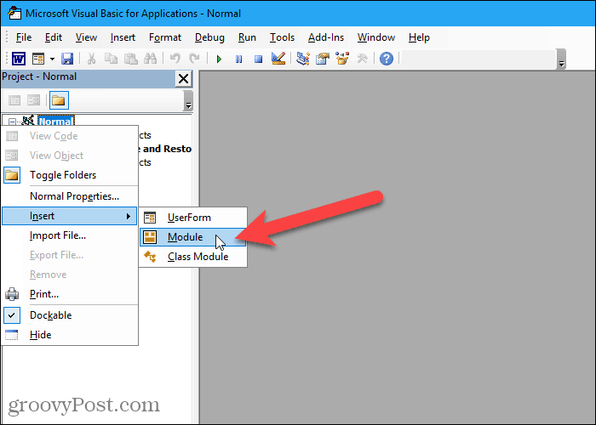
Task: Open Object Browser toolbar icon
Action: click(342, 59)
